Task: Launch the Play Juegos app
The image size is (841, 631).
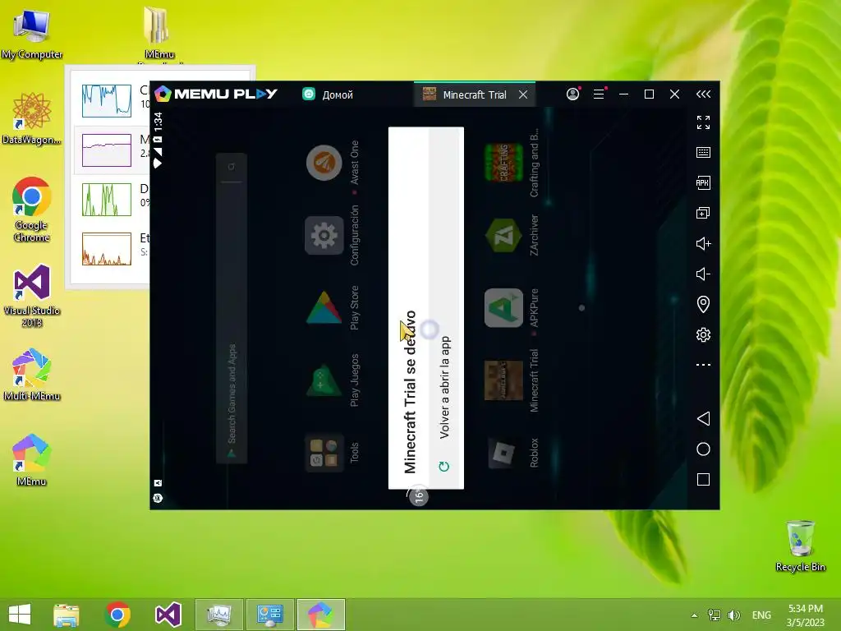Action: (x=324, y=380)
